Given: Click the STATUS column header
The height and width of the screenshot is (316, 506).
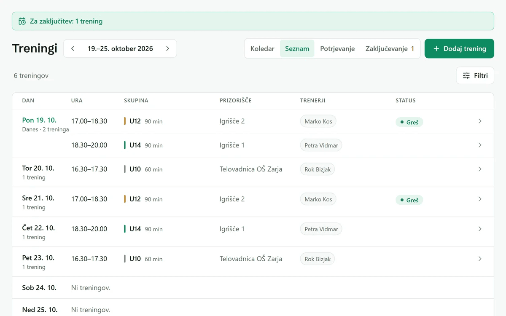Looking at the screenshot, I should [x=406, y=101].
